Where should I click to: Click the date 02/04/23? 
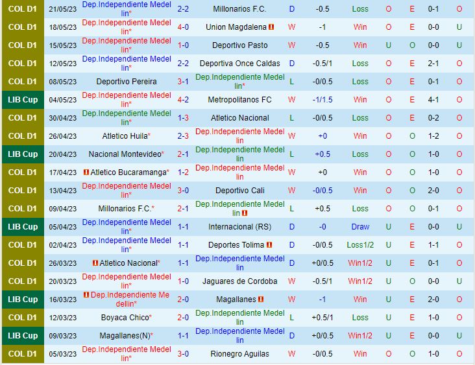click(63, 245)
